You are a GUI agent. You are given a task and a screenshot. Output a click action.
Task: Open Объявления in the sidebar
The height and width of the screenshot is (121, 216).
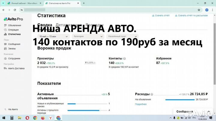coord(14,25)
